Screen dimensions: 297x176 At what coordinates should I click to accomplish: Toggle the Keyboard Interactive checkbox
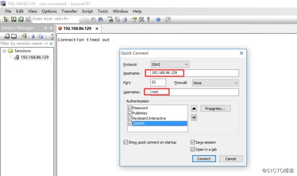(x=130, y=118)
